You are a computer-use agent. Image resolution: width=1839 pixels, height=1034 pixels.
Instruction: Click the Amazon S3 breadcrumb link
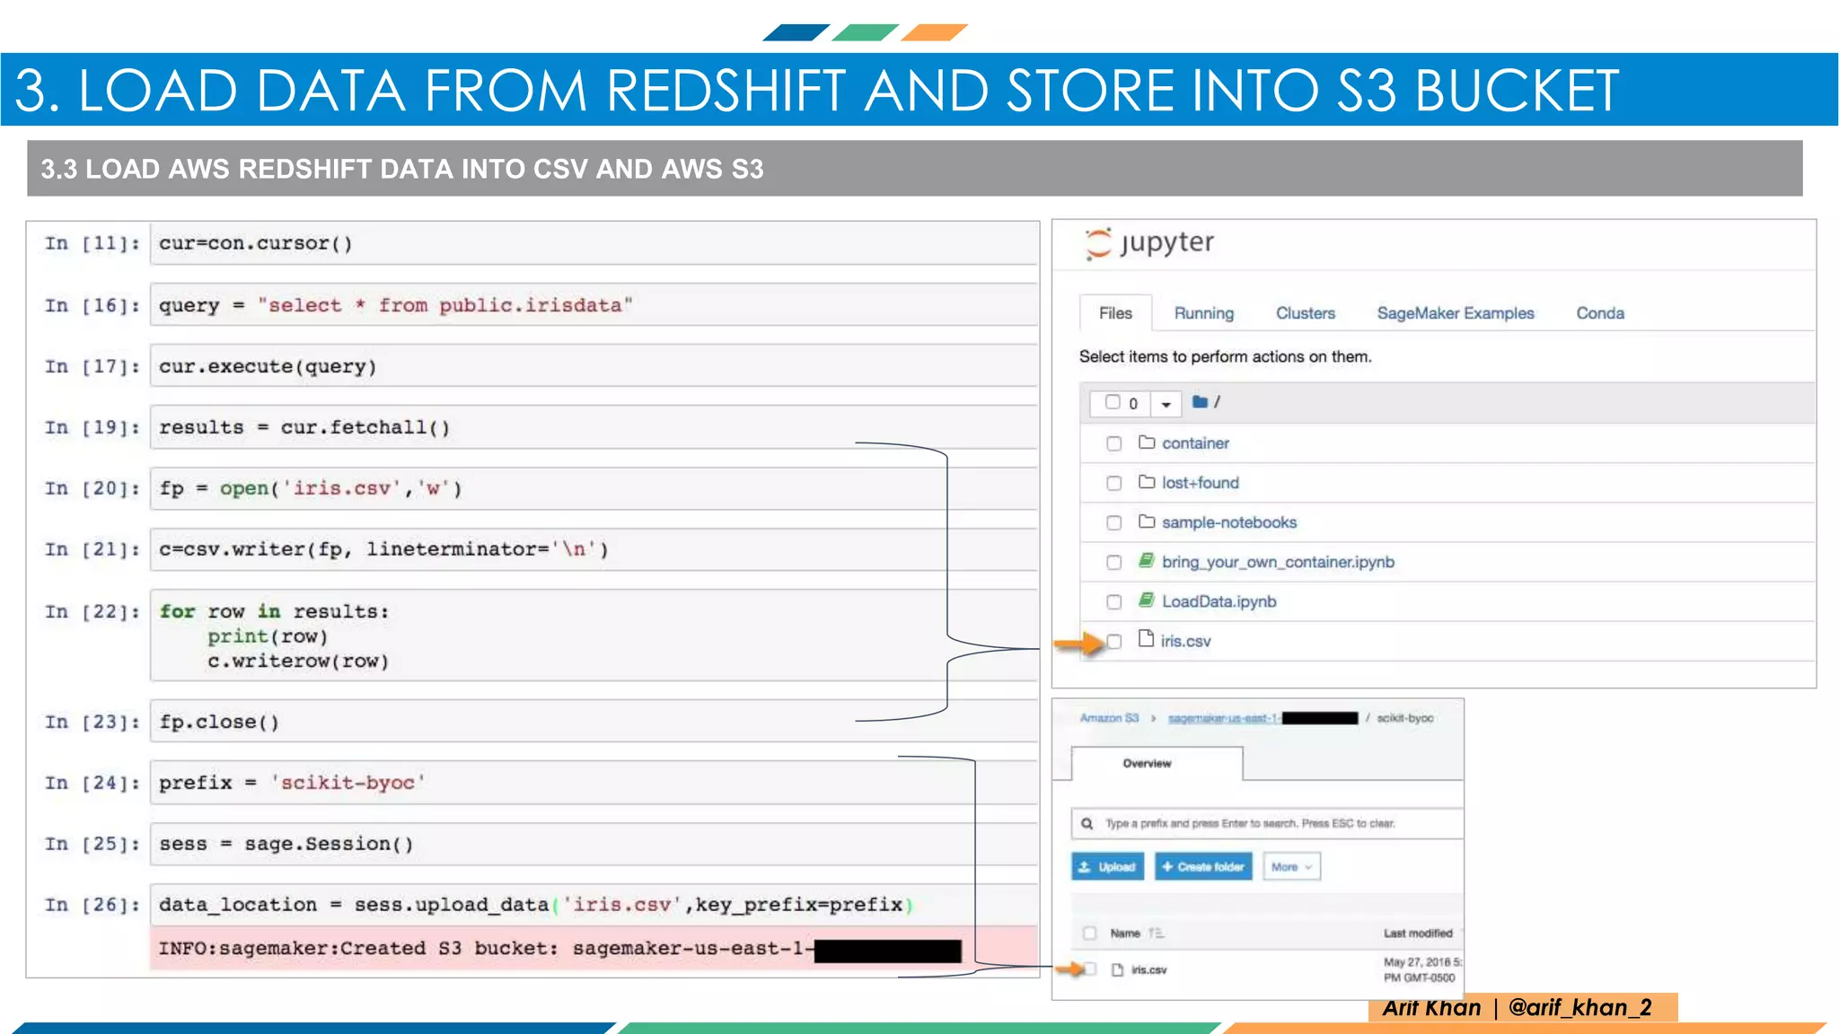pyautogui.click(x=1109, y=718)
